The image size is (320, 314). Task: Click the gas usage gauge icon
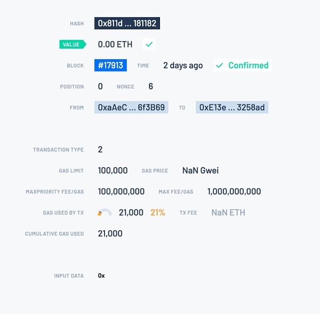tap(105, 213)
